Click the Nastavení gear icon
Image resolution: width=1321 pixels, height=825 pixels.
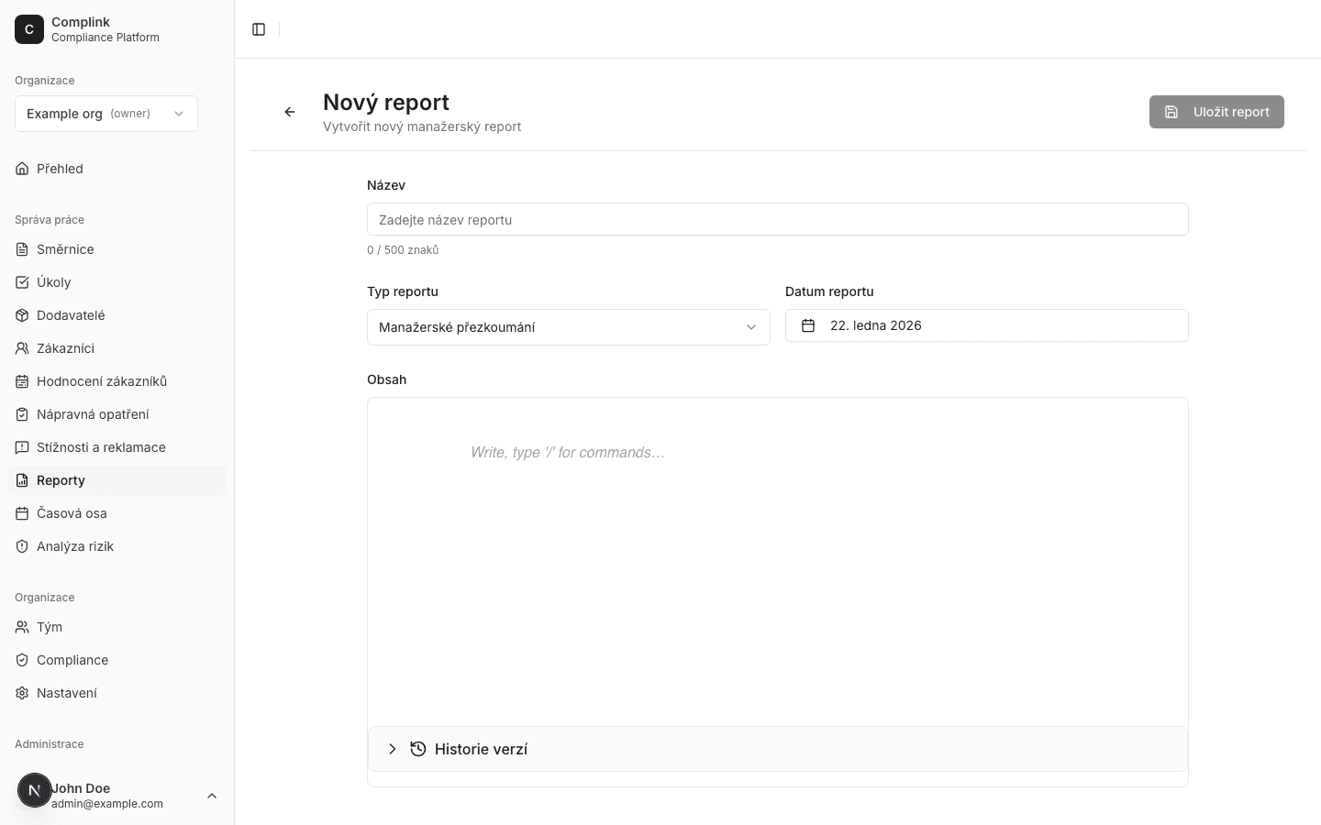point(22,693)
